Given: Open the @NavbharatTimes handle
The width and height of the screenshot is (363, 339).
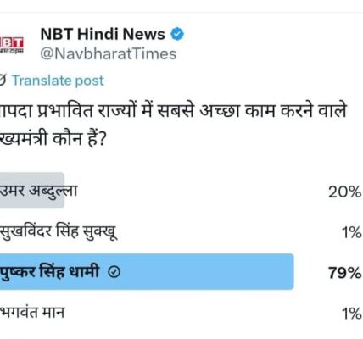Looking at the screenshot, I should [109, 53].
